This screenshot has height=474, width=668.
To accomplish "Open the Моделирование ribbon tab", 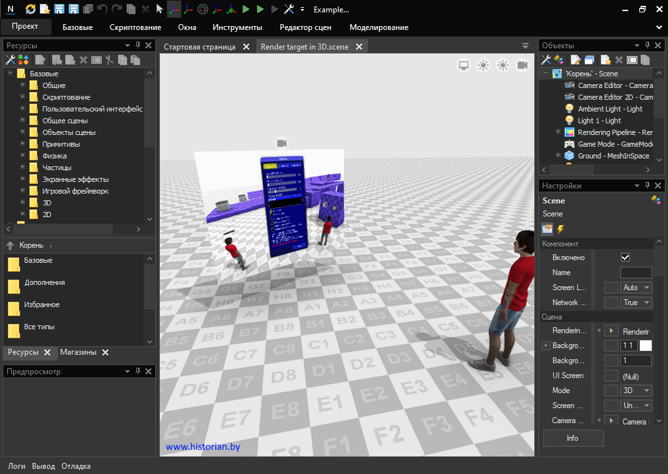I will (x=379, y=27).
